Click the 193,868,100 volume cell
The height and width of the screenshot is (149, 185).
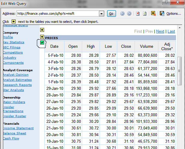146,88
